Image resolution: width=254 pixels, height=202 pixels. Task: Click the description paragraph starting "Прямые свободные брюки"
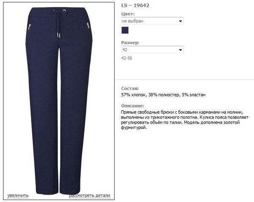pos(185,120)
